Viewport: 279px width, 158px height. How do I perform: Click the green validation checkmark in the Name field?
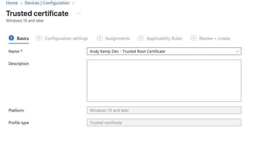pyautogui.click(x=237, y=52)
